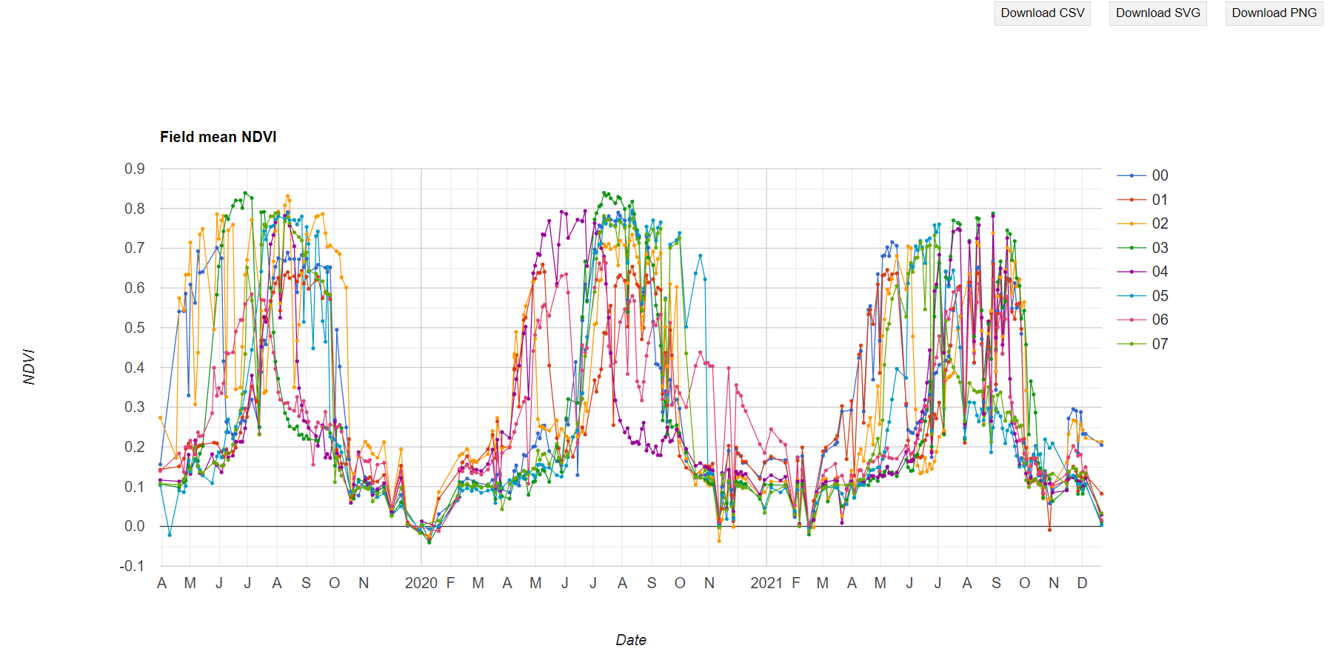Click the 0.1 y-axis tick label
This screenshot has height=657, width=1330.
tap(135, 487)
